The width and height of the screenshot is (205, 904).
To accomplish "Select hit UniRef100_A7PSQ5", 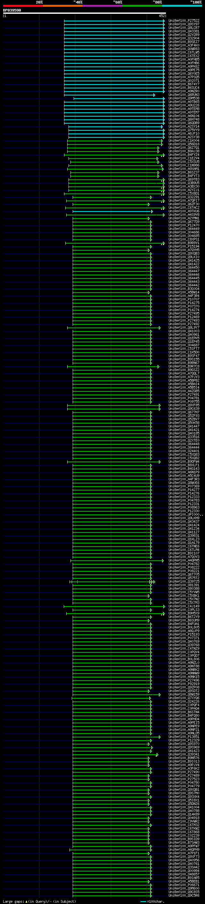I will [184, 77].
